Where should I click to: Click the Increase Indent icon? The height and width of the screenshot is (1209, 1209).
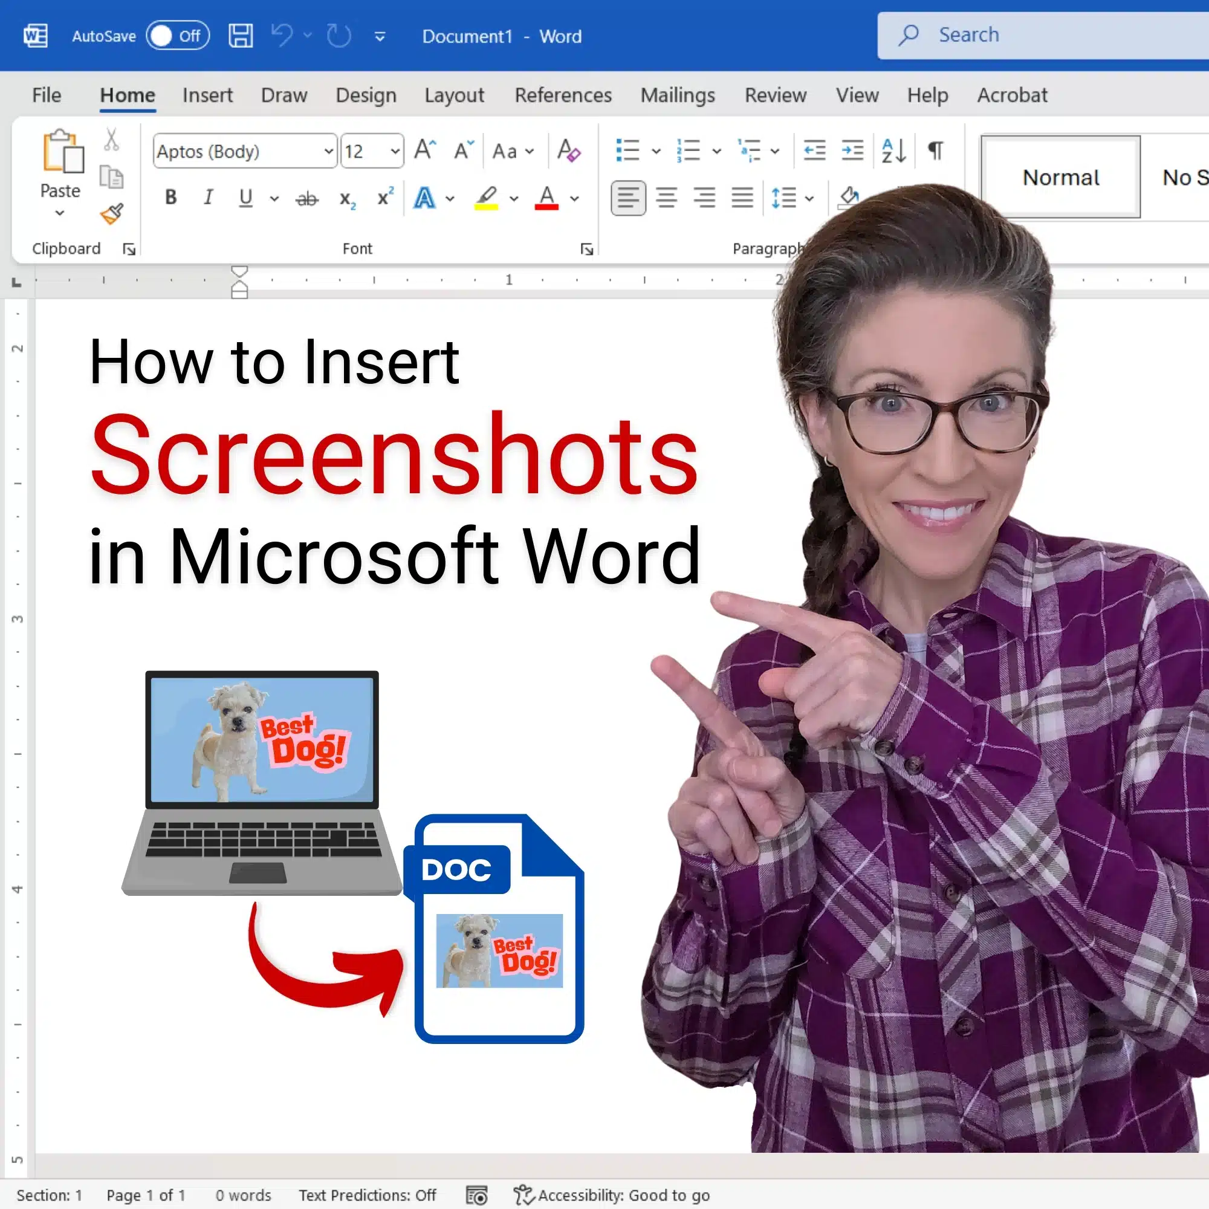coord(852,151)
